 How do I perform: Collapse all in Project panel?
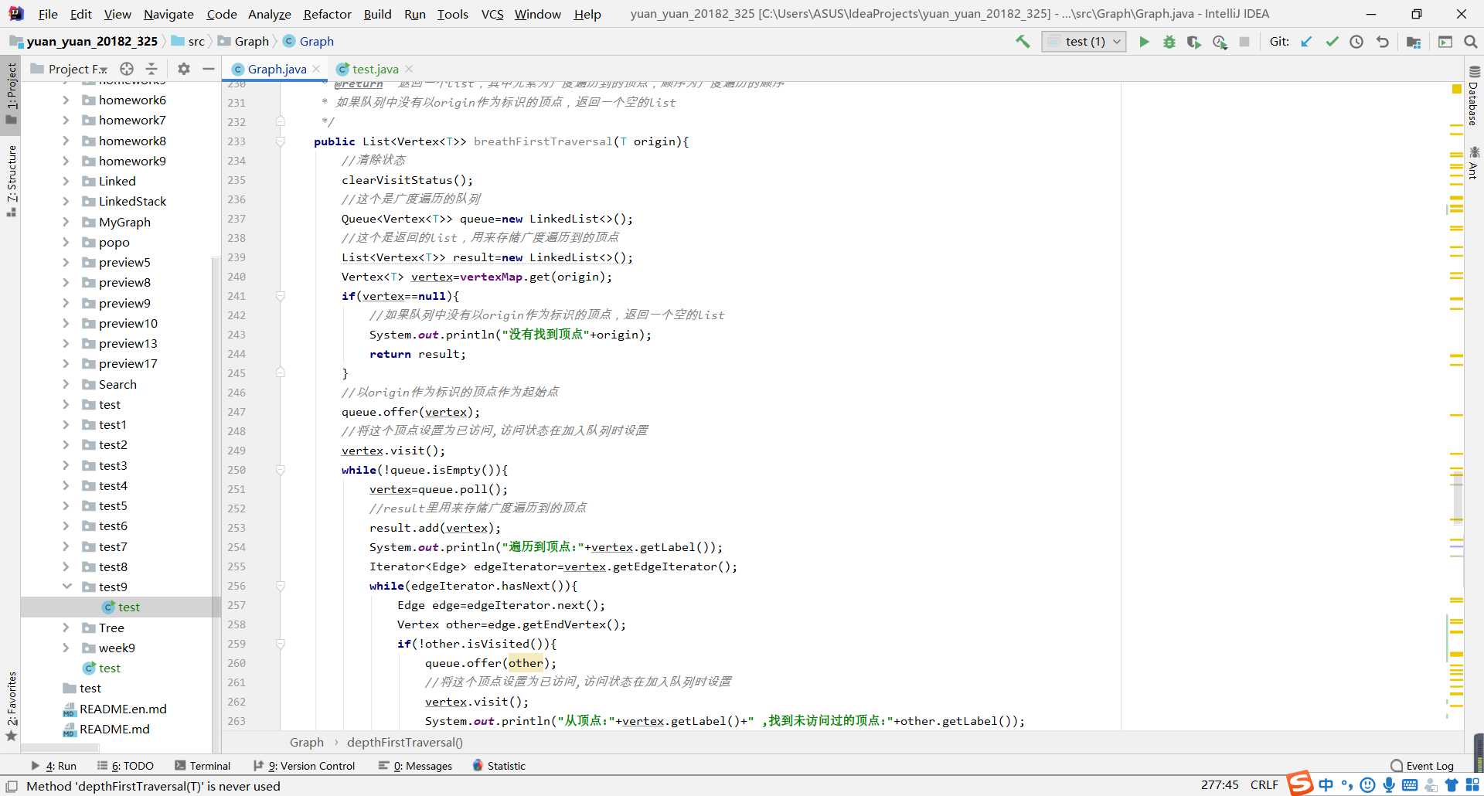coord(151,69)
